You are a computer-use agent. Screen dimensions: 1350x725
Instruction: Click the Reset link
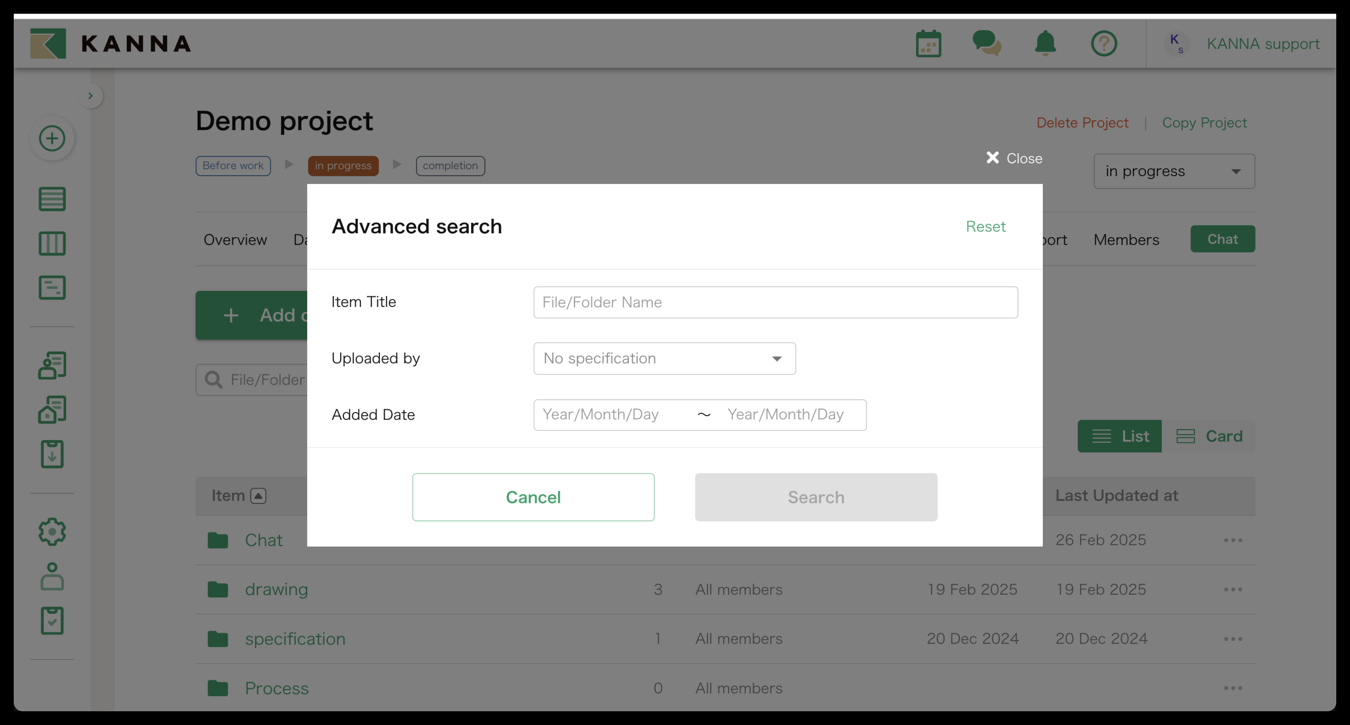tap(985, 226)
